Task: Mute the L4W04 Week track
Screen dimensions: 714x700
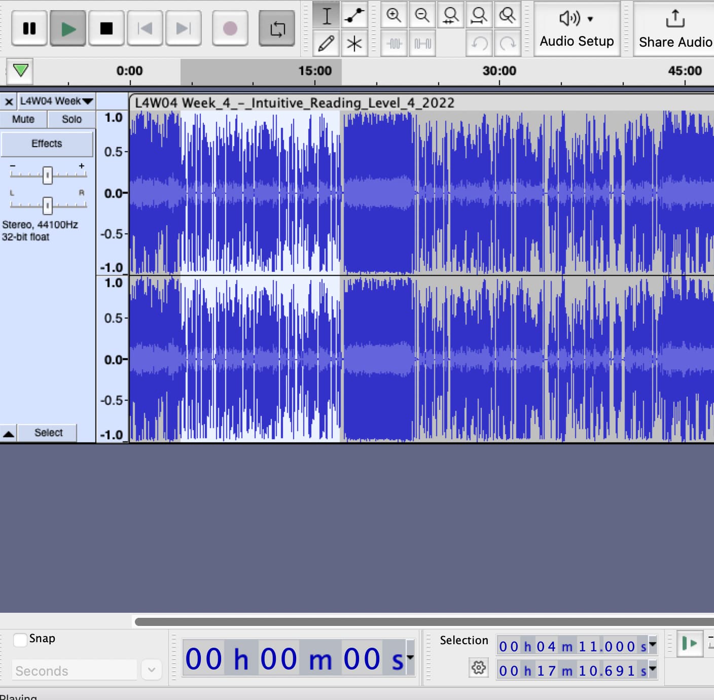Action: 23,119
